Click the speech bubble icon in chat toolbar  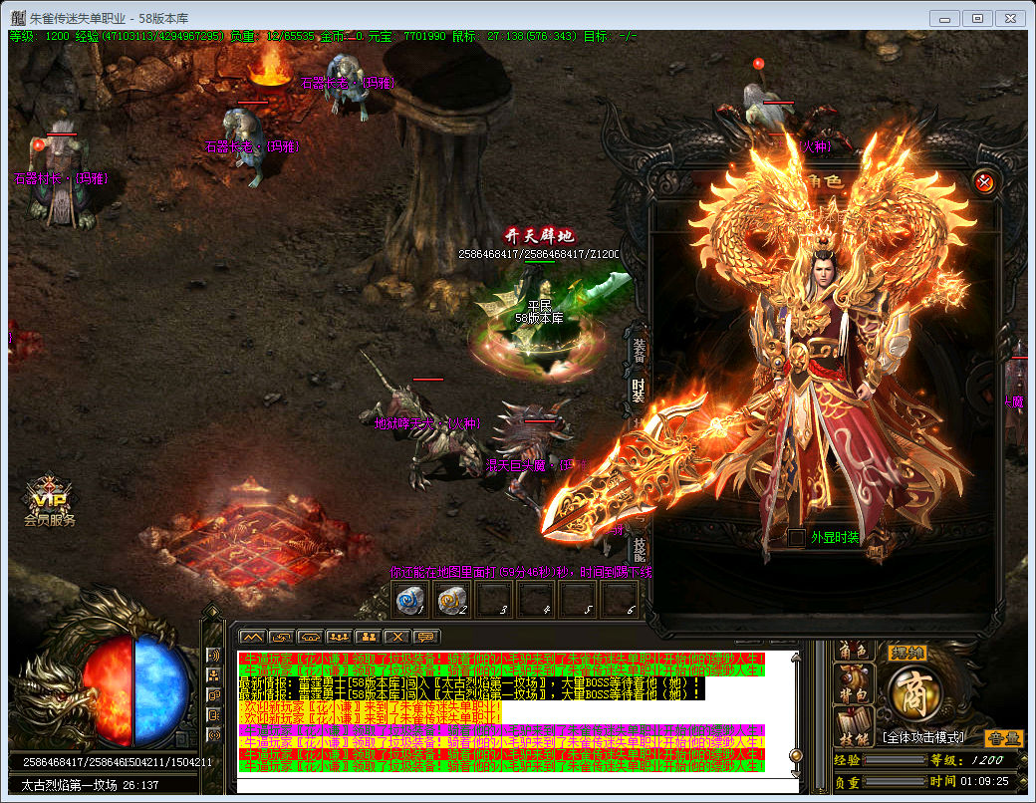425,637
